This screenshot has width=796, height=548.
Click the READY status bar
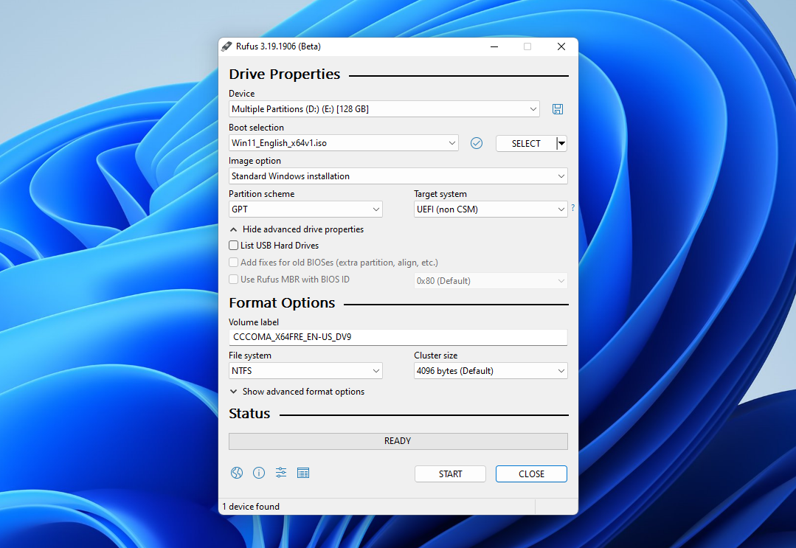pos(398,440)
